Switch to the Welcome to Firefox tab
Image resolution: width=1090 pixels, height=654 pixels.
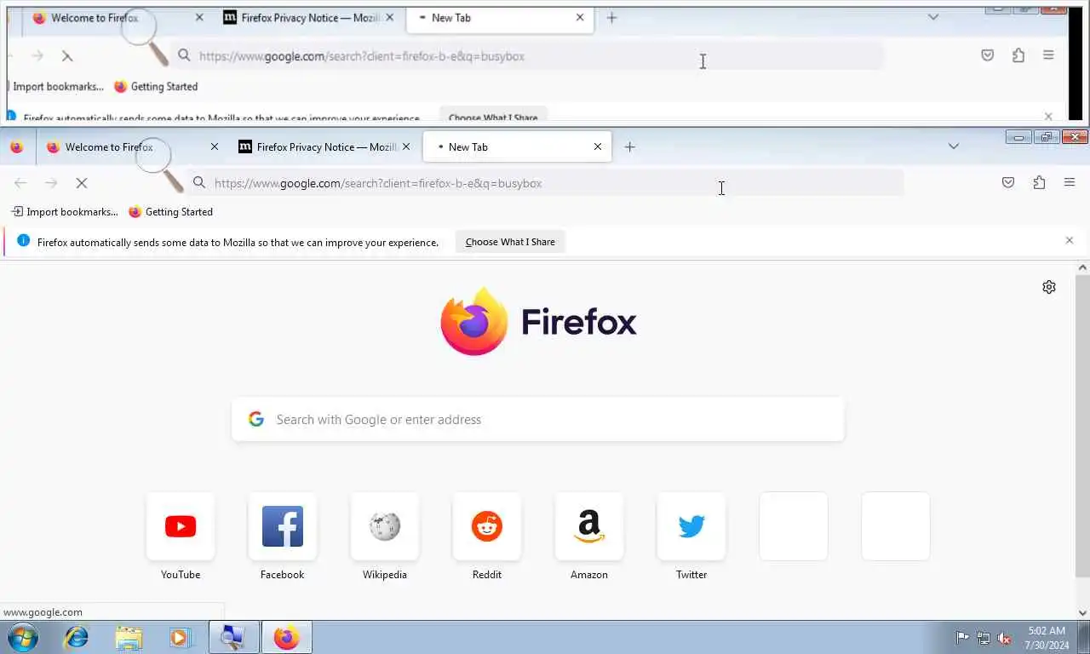129,147
